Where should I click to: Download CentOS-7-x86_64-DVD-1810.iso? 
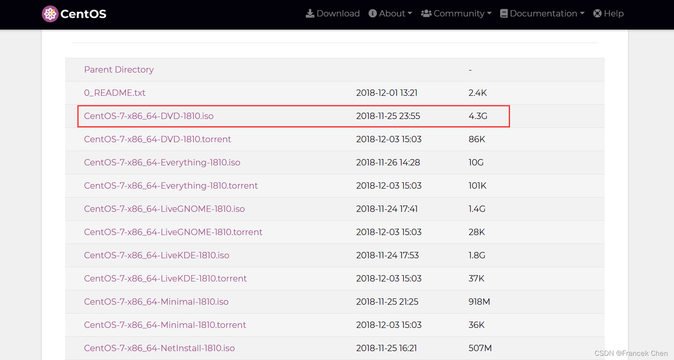[149, 116]
